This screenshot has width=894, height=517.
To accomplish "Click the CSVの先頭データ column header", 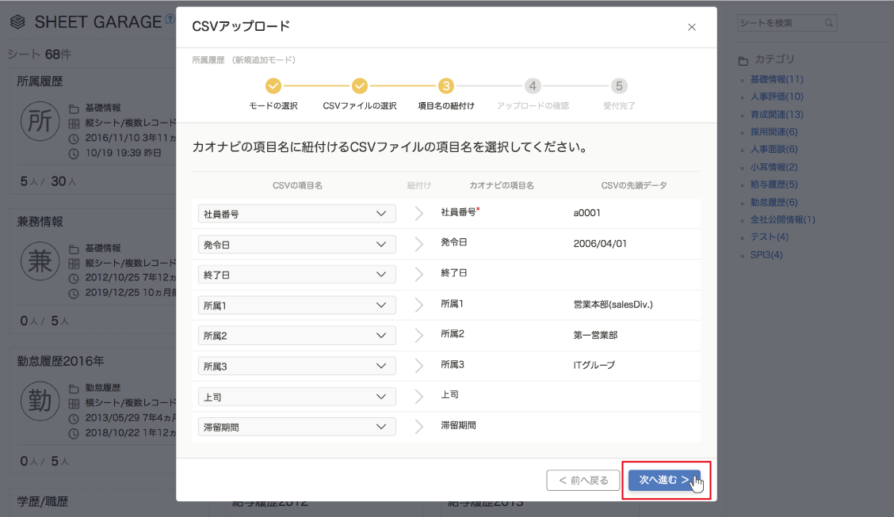I will 633,185.
